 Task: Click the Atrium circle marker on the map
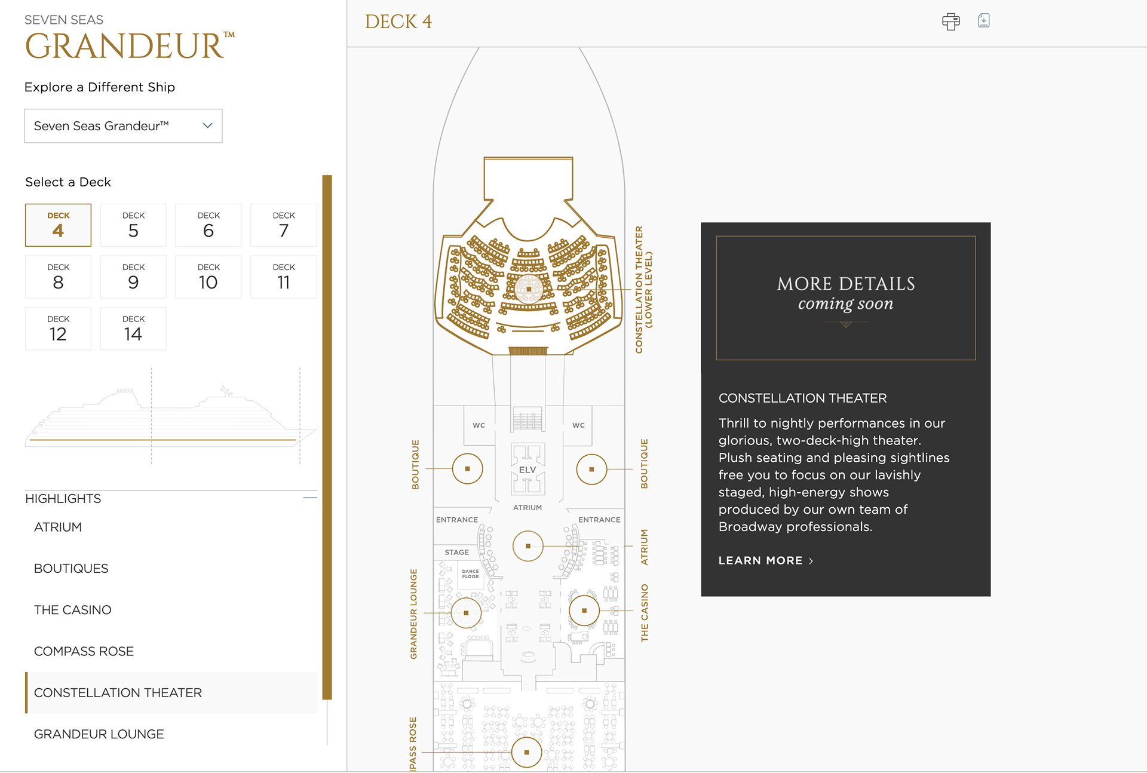(x=528, y=546)
